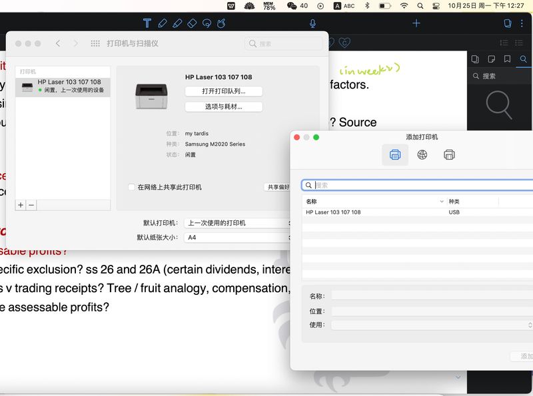The height and width of the screenshot is (396, 533).
Task: Open the page thumbnails icon in the sidebar
Action: (475, 59)
